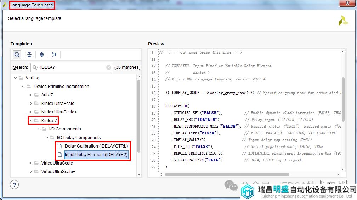Screen dimensions: 357x200
Task: Expand the Virtex UltraScale+ folder
Action: 31,172
